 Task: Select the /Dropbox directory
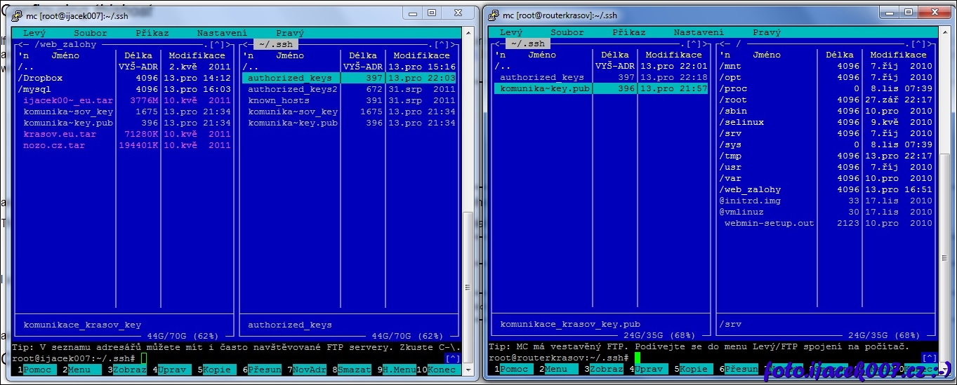pos(41,78)
